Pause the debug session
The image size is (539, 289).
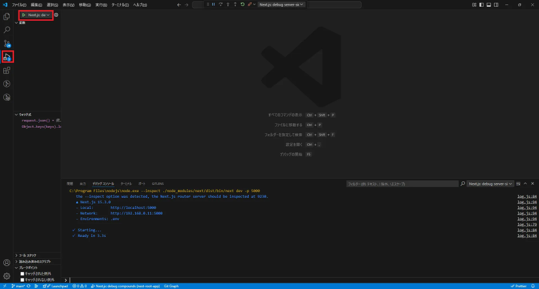click(213, 4)
